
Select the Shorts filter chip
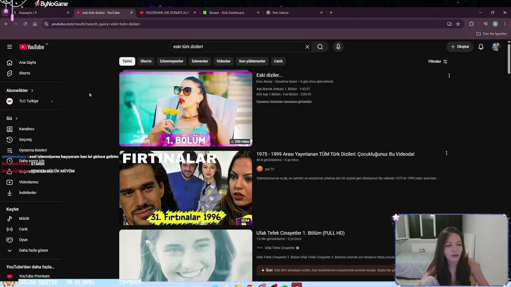146,61
